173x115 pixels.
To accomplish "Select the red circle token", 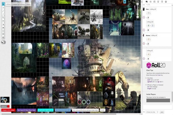I will coord(80,102).
